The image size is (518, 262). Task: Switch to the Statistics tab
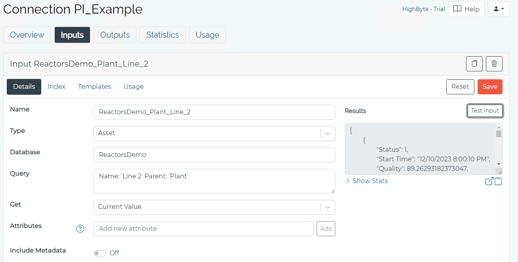[x=162, y=35]
